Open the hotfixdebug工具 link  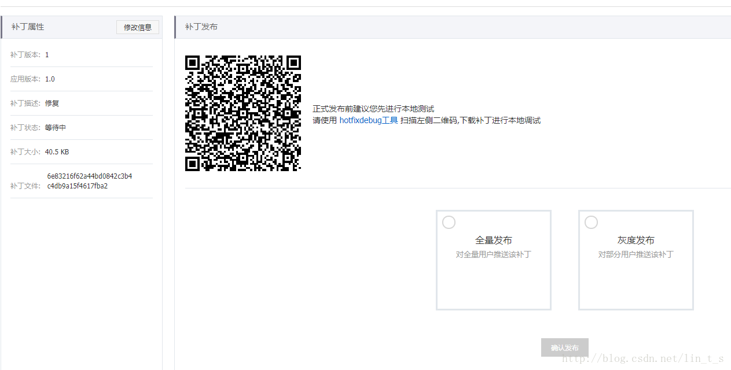pyautogui.click(x=369, y=120)
